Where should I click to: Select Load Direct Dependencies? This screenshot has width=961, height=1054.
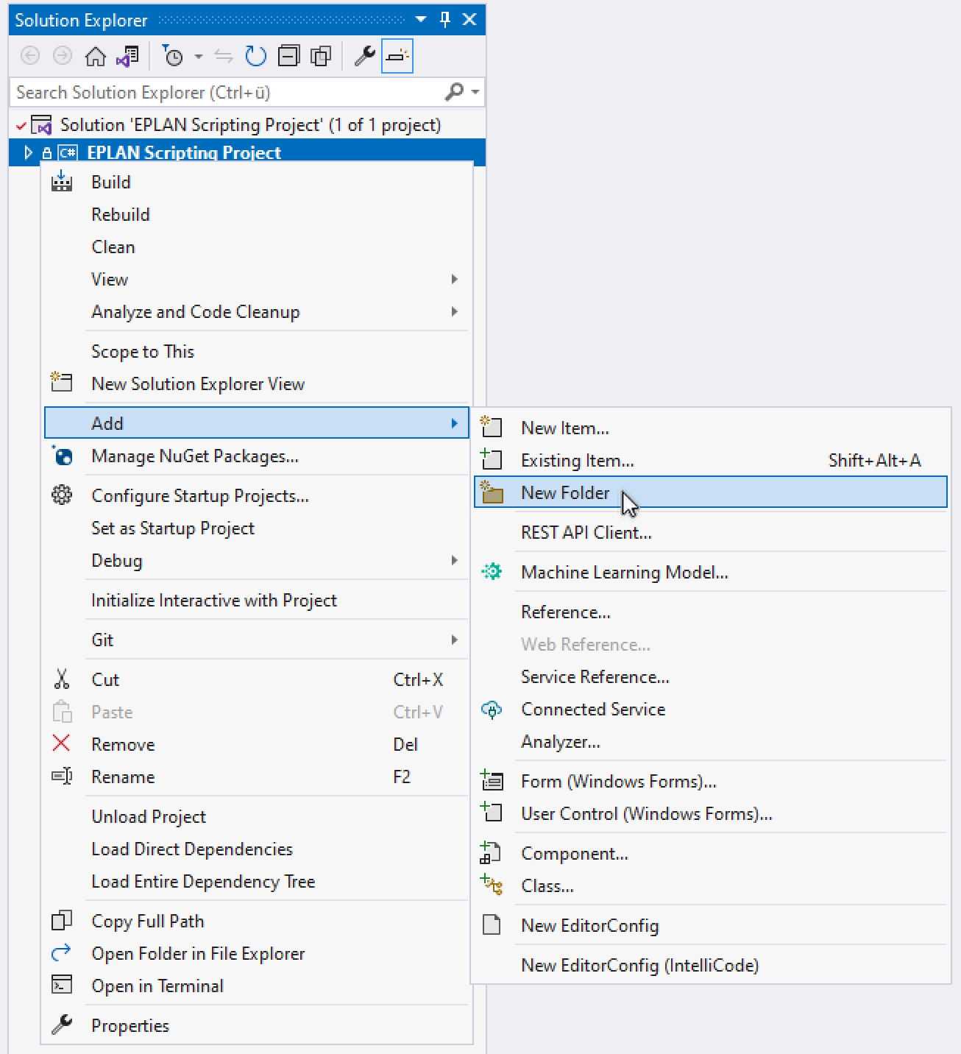(x=257, y=849)
